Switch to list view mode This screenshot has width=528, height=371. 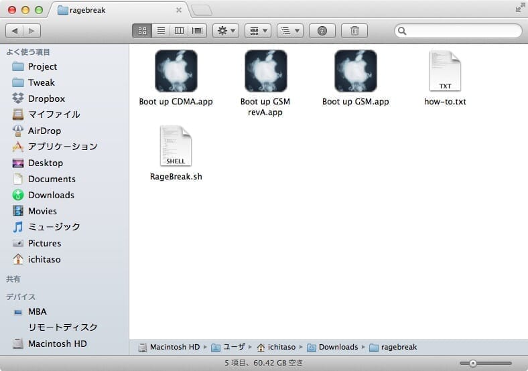(161, 31)
